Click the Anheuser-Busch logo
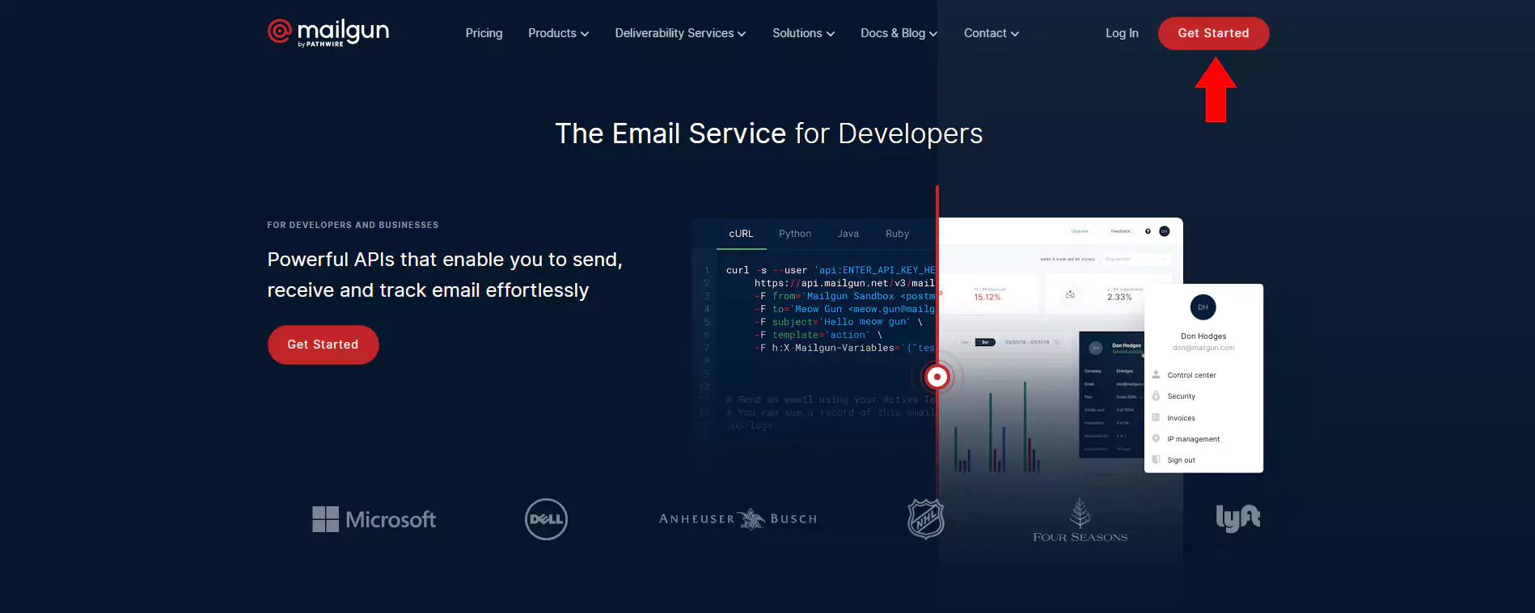This screenshot has width=1535, height=613. (x=738, y=519)
